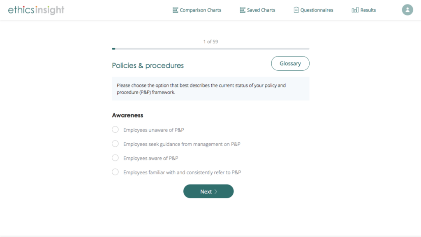The width and height of the screenshot is (421, 237).
Task: Go to Saved Charts page
Action: [261, 10]
